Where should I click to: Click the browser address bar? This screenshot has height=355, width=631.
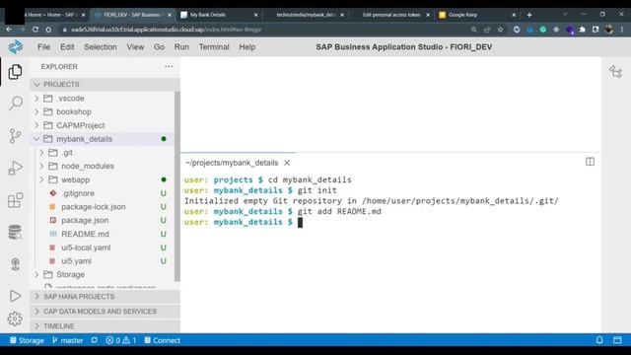(265, 30)
